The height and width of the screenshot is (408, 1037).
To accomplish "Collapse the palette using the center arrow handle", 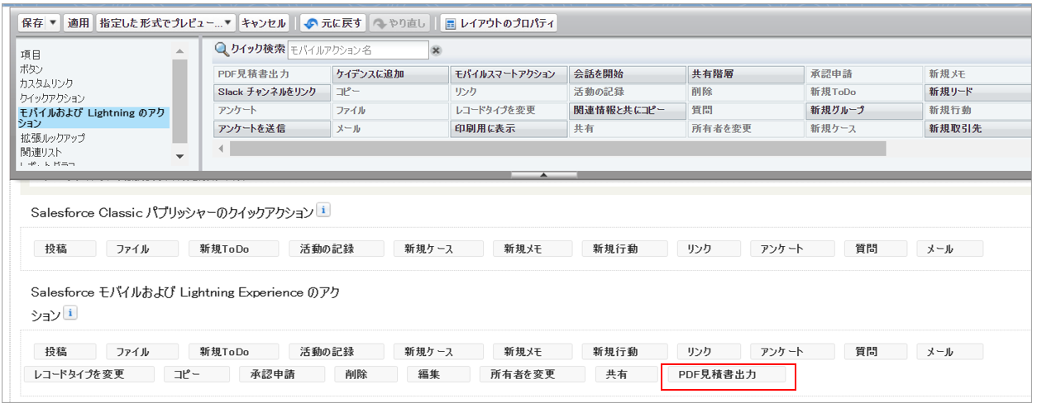I will (x=542, y=175).
